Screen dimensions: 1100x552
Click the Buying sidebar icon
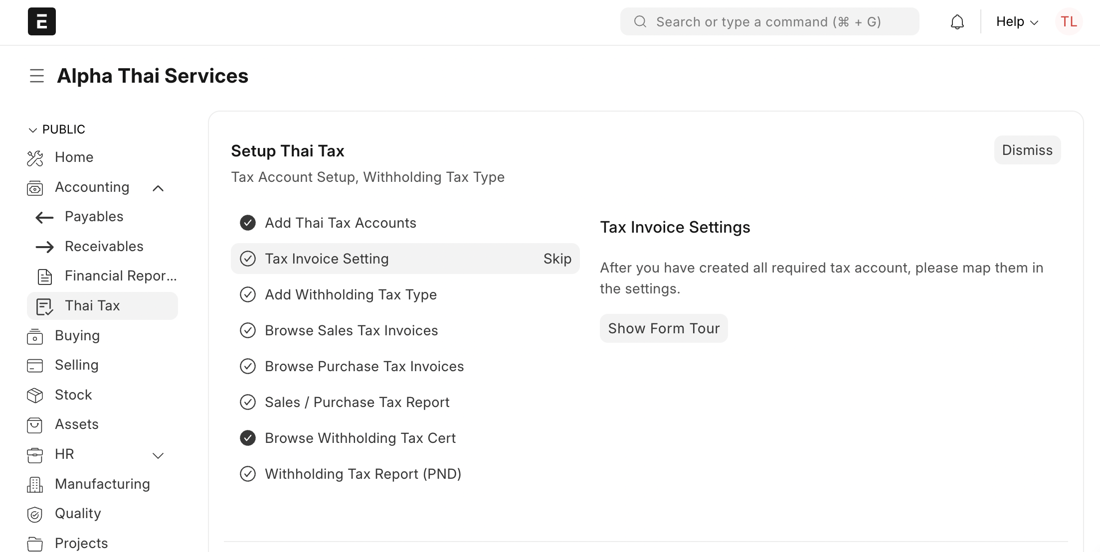(35, 336)
